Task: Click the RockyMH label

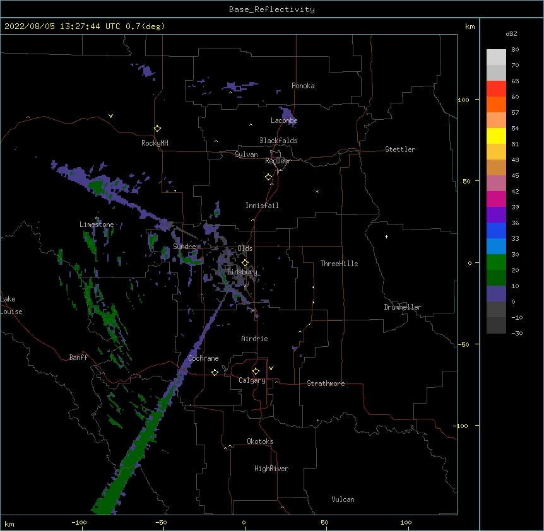Action: pyautogui.click(x=155, y=143)
